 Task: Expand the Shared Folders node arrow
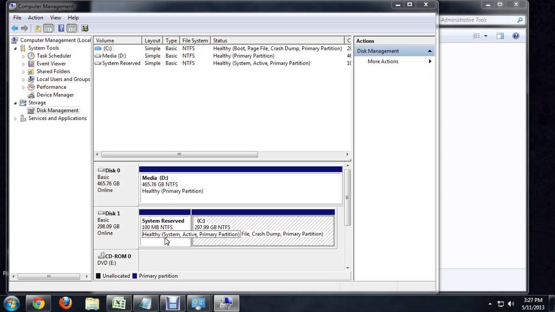pyautogui.click(x=24, y=71)
